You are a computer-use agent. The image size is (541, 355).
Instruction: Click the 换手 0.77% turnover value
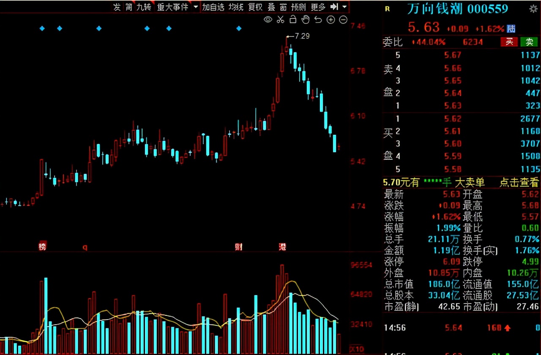click(x=527, y=239)
